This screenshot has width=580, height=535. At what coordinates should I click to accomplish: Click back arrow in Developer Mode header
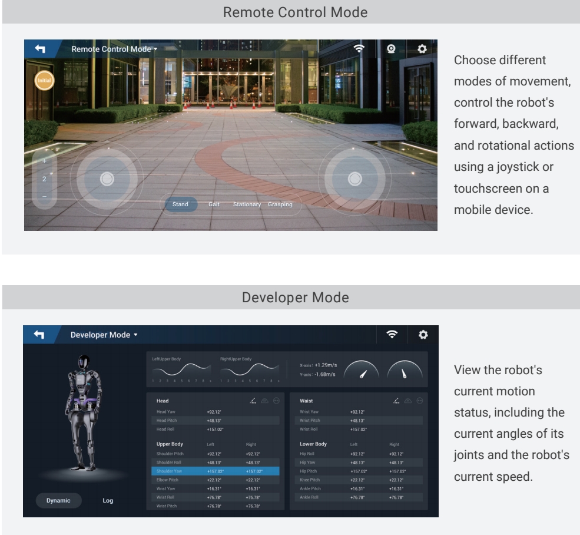pyautogui.click(x=39, y=335)
